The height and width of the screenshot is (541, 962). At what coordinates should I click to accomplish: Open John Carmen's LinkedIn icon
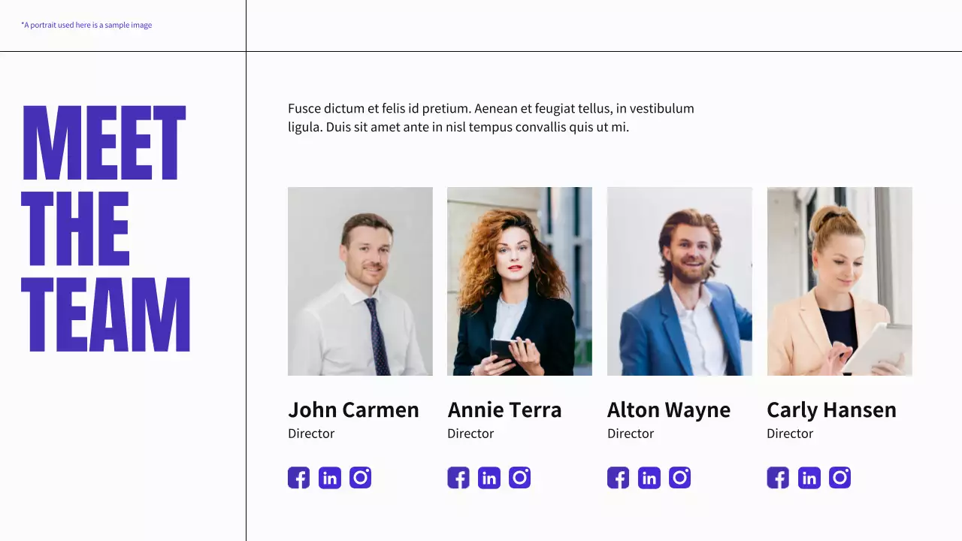[x=329, y=478]
